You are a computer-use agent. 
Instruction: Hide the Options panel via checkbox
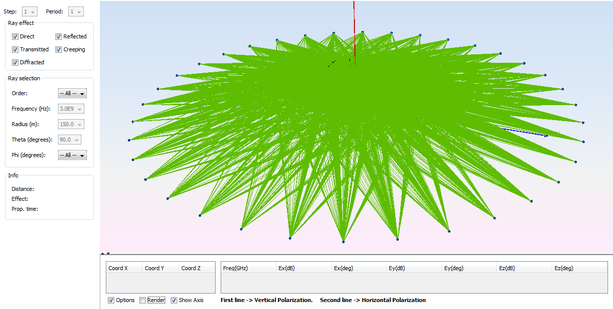(111, 300)
